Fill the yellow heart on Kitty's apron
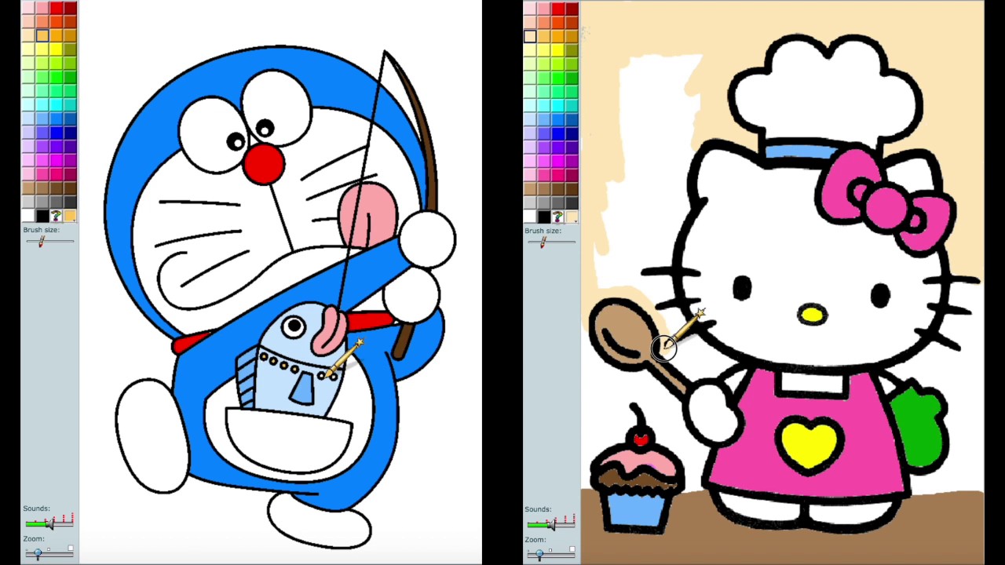 [x=809, y=443]
